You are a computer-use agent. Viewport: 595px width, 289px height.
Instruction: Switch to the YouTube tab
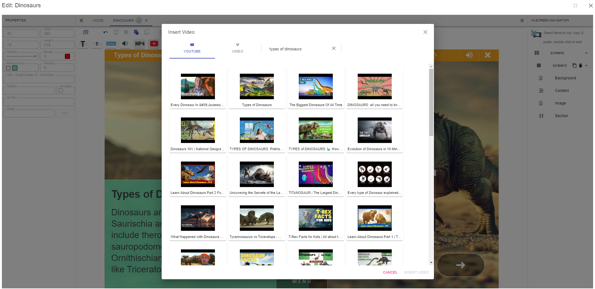(192, 48)
